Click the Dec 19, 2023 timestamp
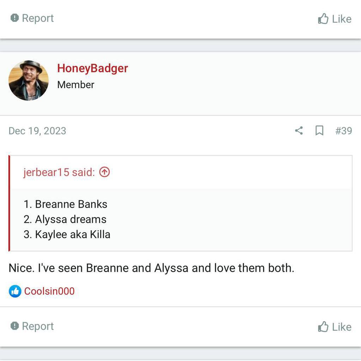Viewport: 361px width, 361px height. pos(37,131)
